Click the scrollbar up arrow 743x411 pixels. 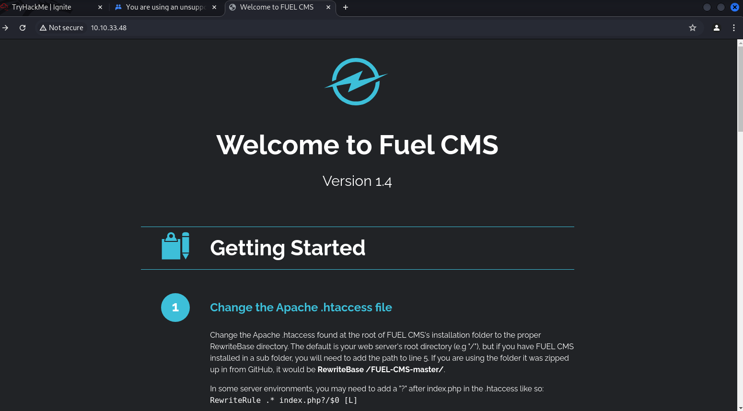coord(740,43)
